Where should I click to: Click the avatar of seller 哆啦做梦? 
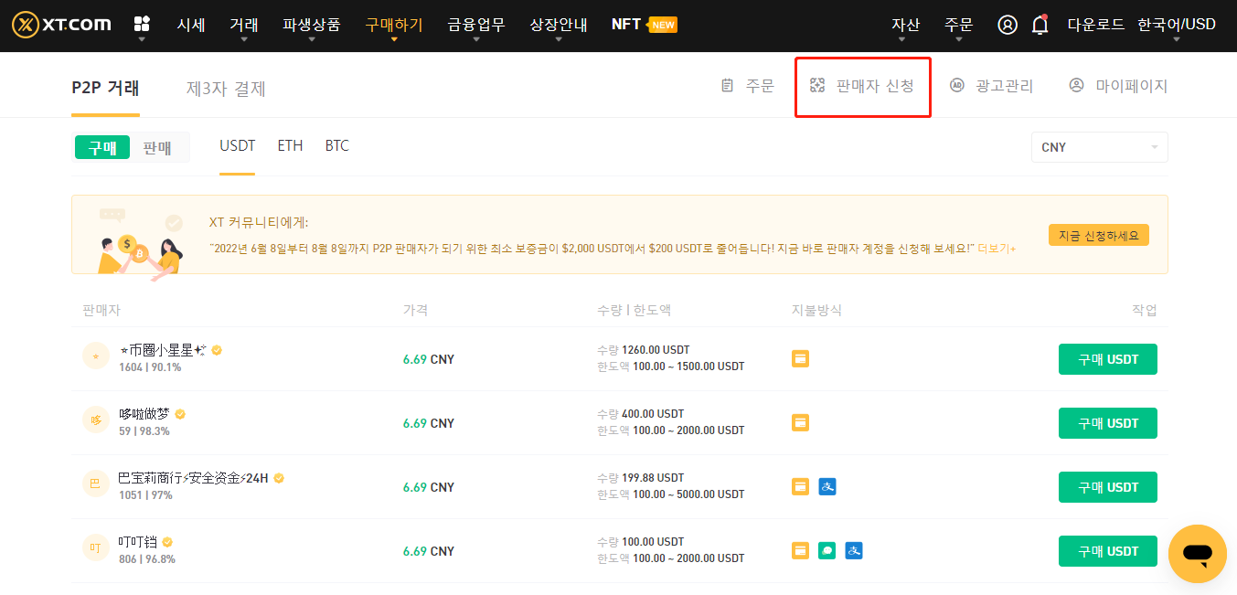click(x=96, y=420)
